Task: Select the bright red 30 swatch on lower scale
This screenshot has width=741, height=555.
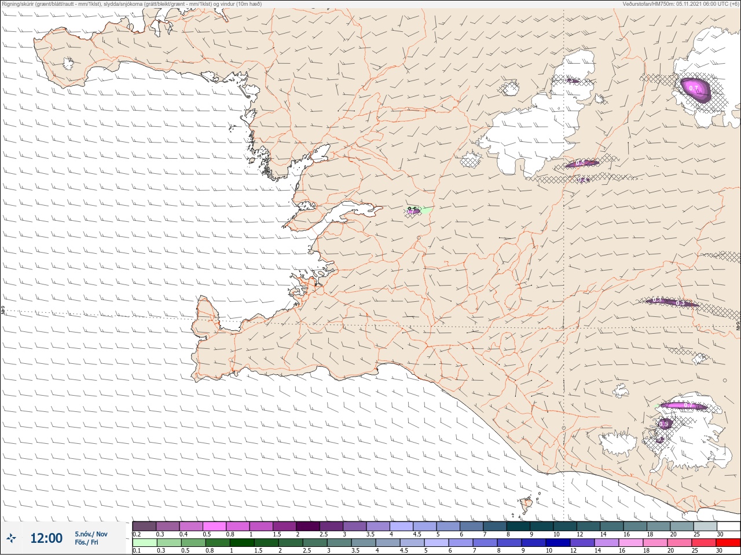Action: click(x=728, y=543)
